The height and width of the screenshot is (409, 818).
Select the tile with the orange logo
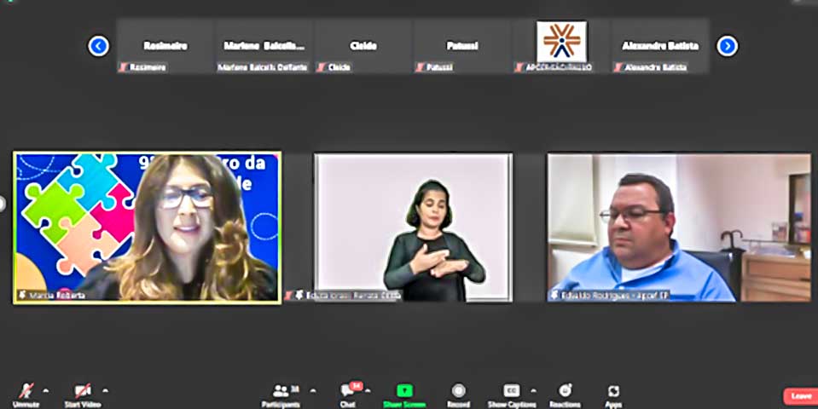coord(561,46)
